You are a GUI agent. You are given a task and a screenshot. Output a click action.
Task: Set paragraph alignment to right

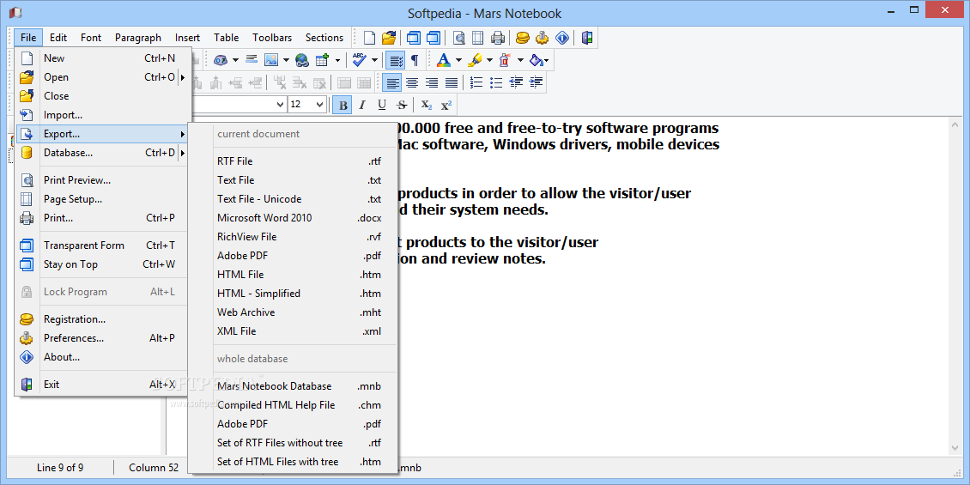[x=432, y=82]
